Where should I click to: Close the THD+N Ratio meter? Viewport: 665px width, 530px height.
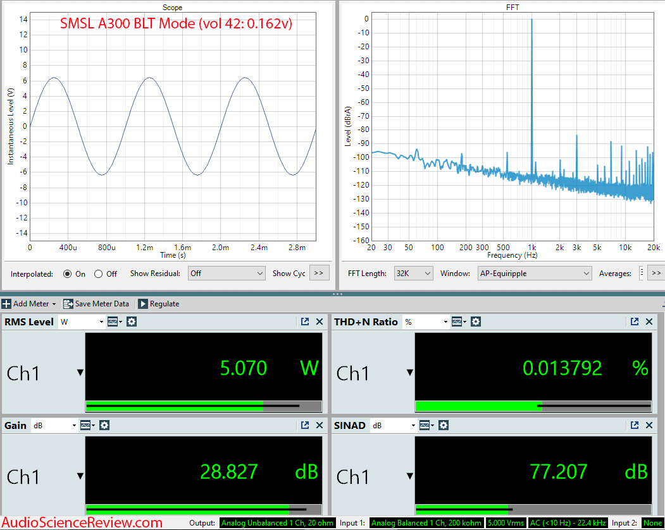pyautogui.click(x=649, y=322)
